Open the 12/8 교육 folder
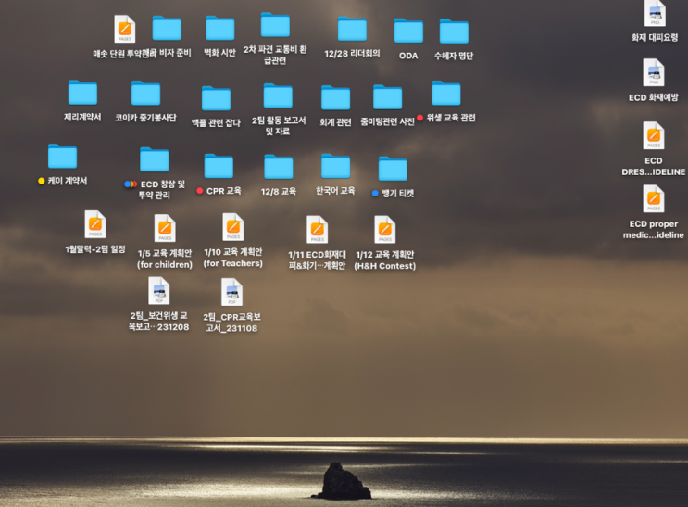Viewport: 688px width, 507px height. 278,167
